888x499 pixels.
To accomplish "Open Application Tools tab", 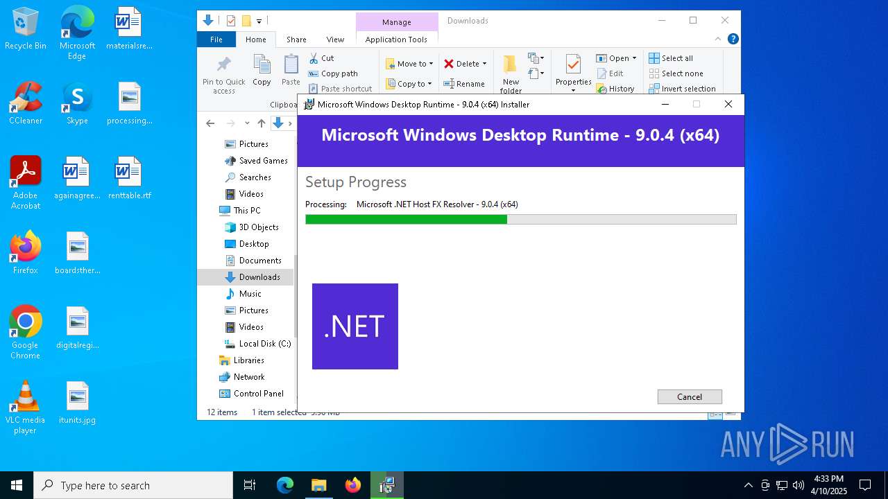I will (x=396, y=40).
